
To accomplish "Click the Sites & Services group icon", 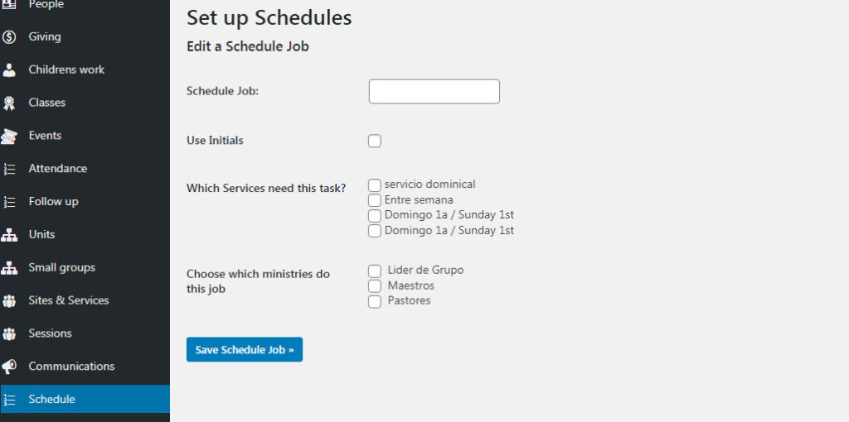I will (9, 300).
